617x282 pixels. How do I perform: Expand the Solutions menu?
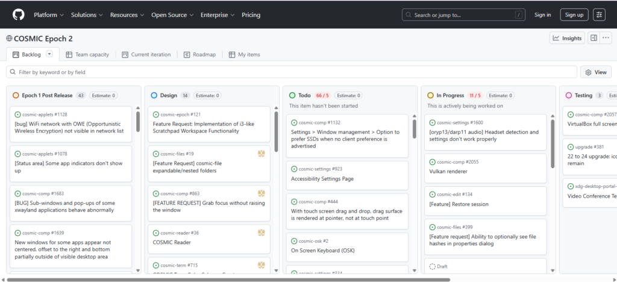(x=87, y=15)
